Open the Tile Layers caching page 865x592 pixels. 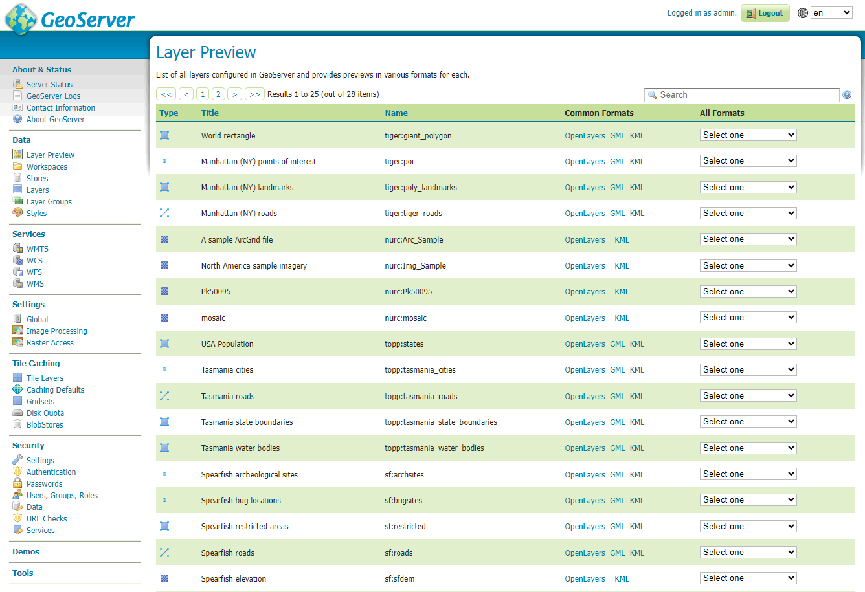45,378
